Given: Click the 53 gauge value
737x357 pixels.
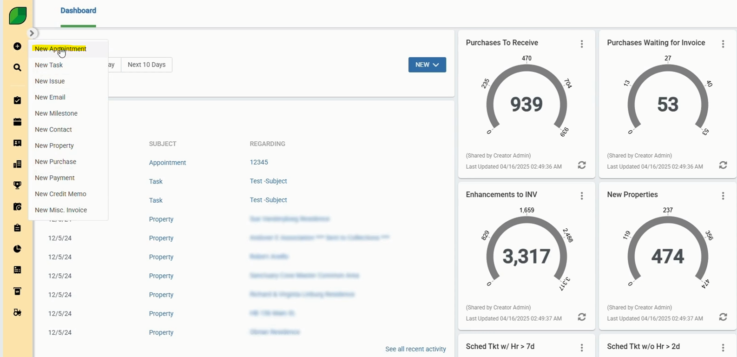Looking at the screenshot, I should 668,104.
